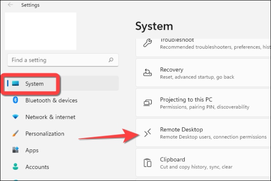This screenshot has width=271, height=181.
Task: Click the back arrow next to Settings
Action: click(x=10, y=5)
